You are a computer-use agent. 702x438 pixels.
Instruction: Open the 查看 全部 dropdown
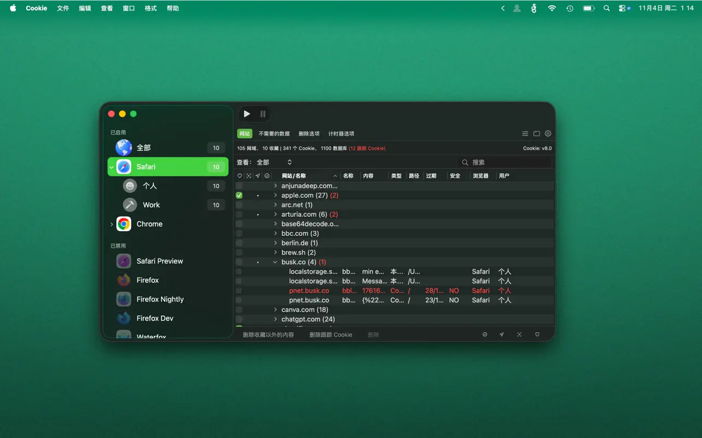click(x=274, y=162)
